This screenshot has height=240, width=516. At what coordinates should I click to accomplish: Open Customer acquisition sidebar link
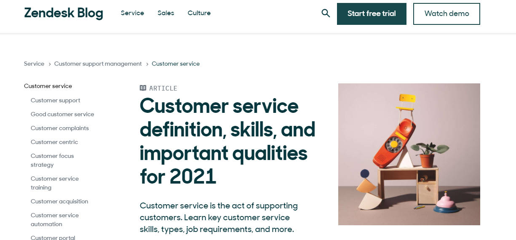coord(59,202)
